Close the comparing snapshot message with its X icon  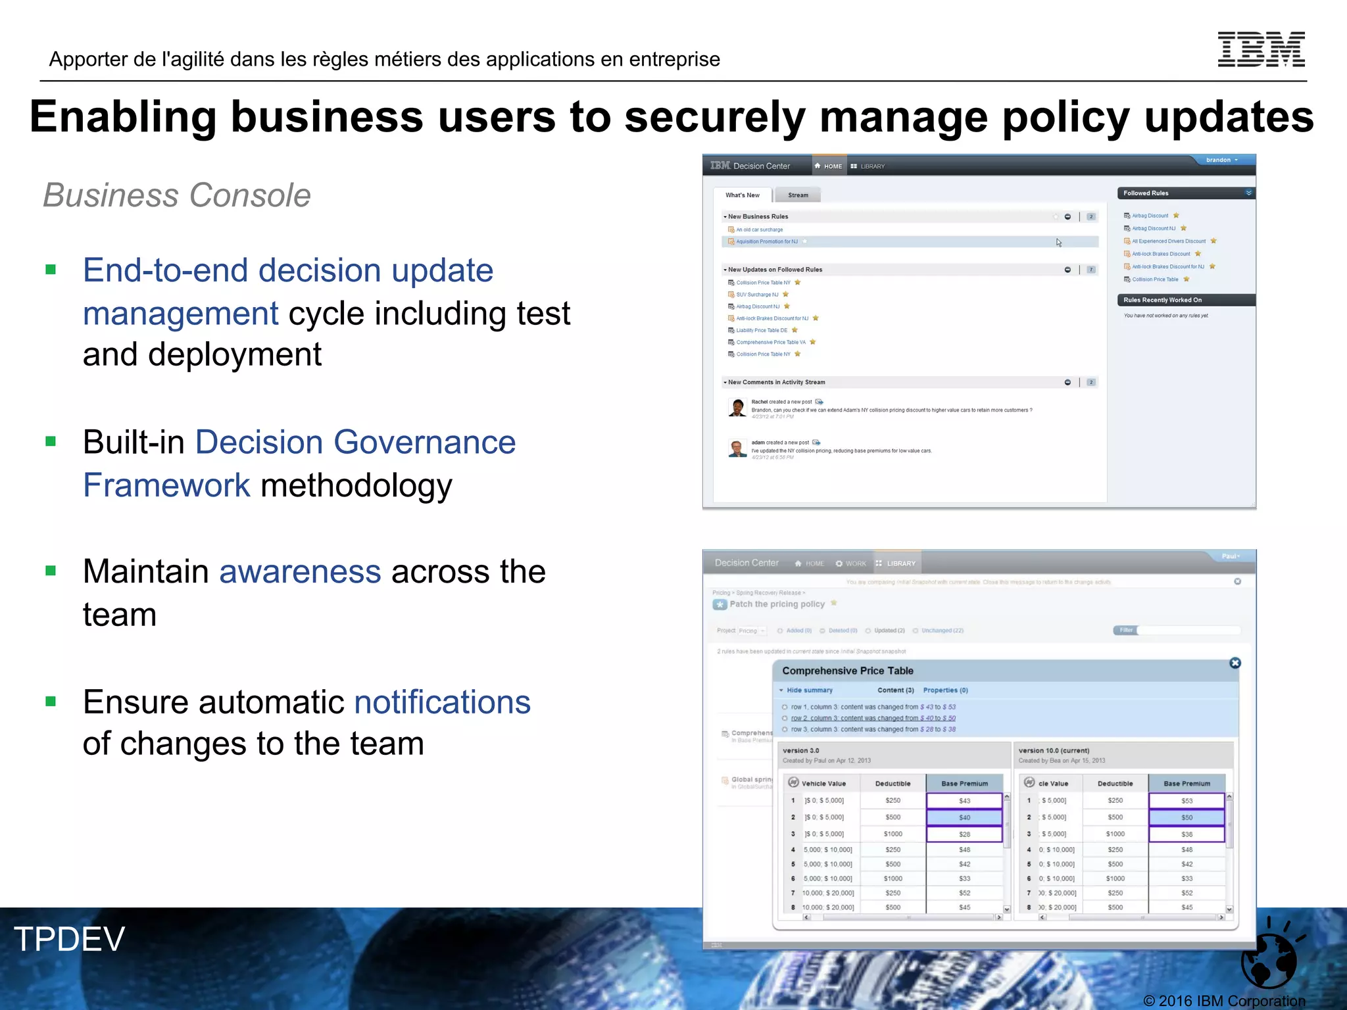(x=1237, y=581)
